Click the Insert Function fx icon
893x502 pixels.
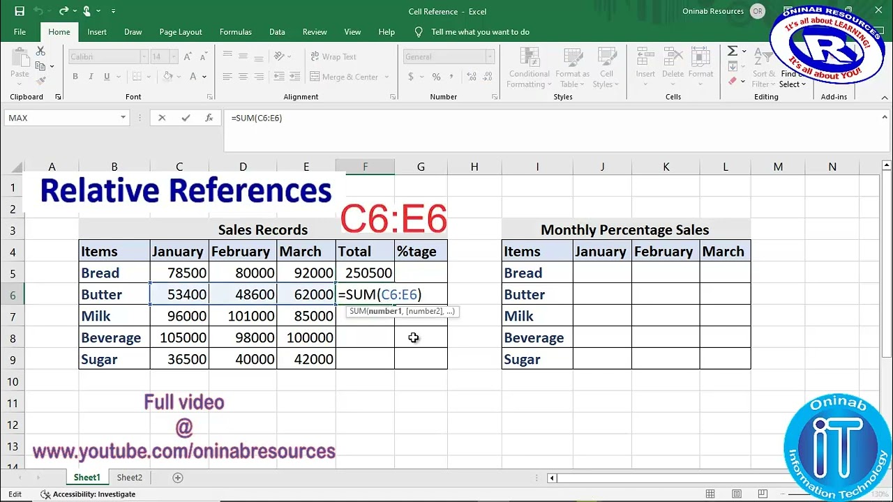(x=209, y=118)
